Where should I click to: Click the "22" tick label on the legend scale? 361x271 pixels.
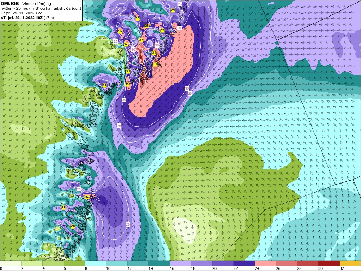click(235, 268)
